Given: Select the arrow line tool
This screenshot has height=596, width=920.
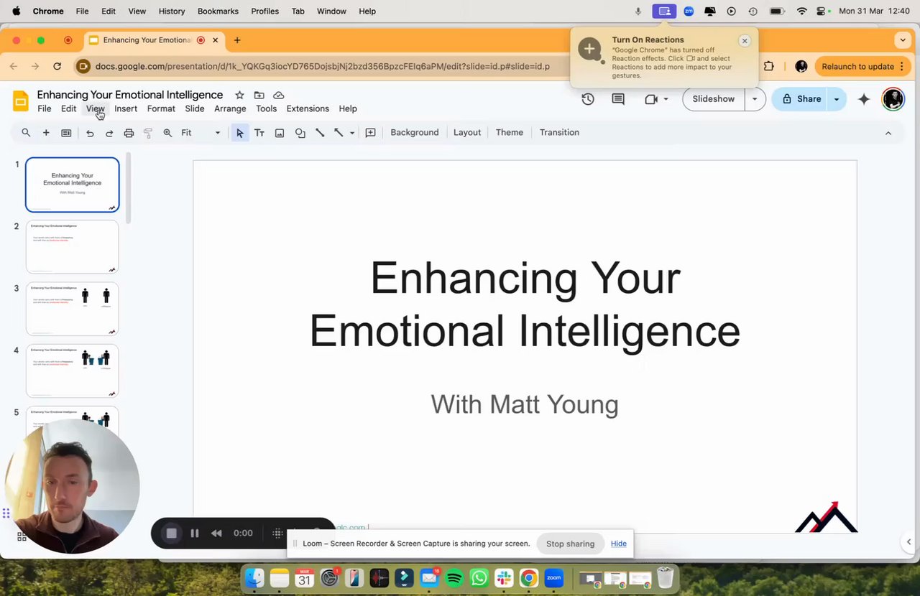Looking at the screenshot, I should pos(339,133).
